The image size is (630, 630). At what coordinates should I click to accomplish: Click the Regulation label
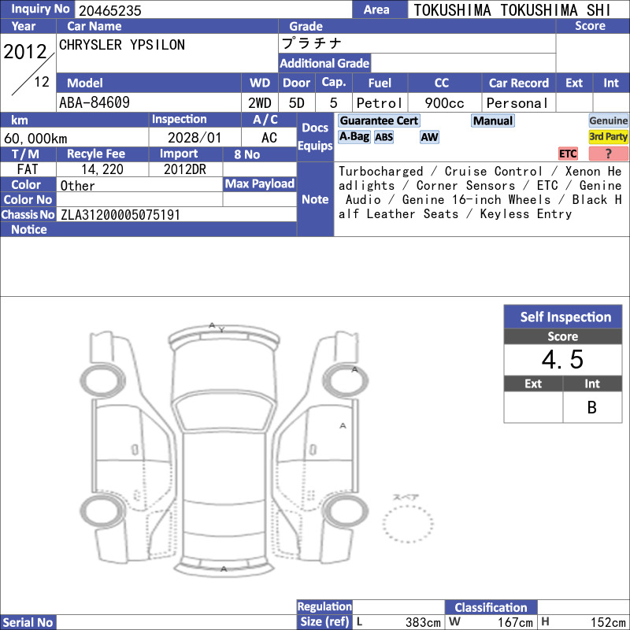(324, 606)
